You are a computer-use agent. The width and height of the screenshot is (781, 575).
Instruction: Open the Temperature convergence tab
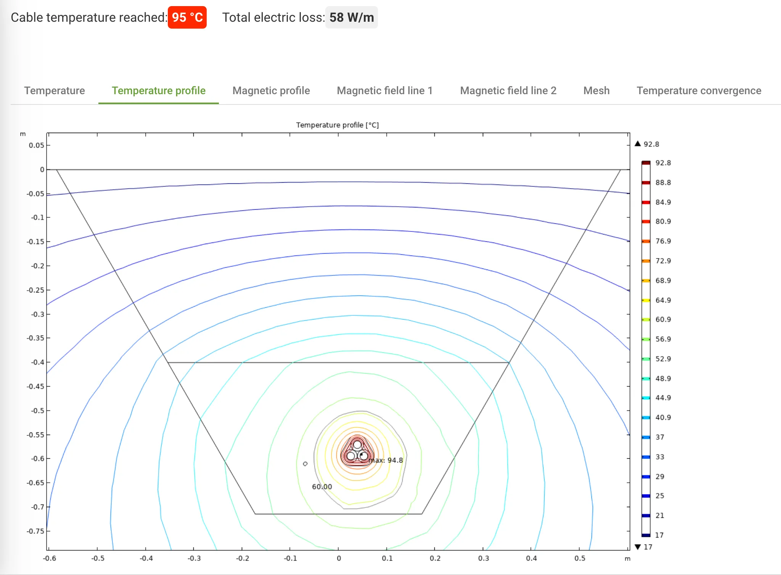coord(699,91)
